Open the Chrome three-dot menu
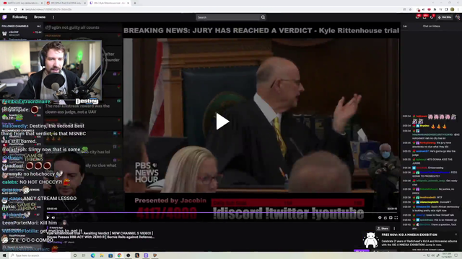The image size is (462, 259). [458, 9]
